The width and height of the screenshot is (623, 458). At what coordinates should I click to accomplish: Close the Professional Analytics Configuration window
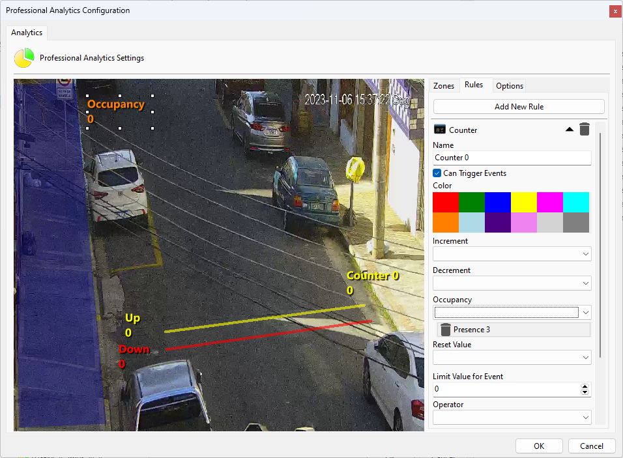pos(615,11)
